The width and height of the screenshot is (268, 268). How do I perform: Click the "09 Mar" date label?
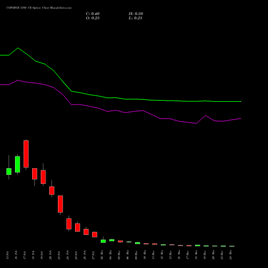click(136, 255)
